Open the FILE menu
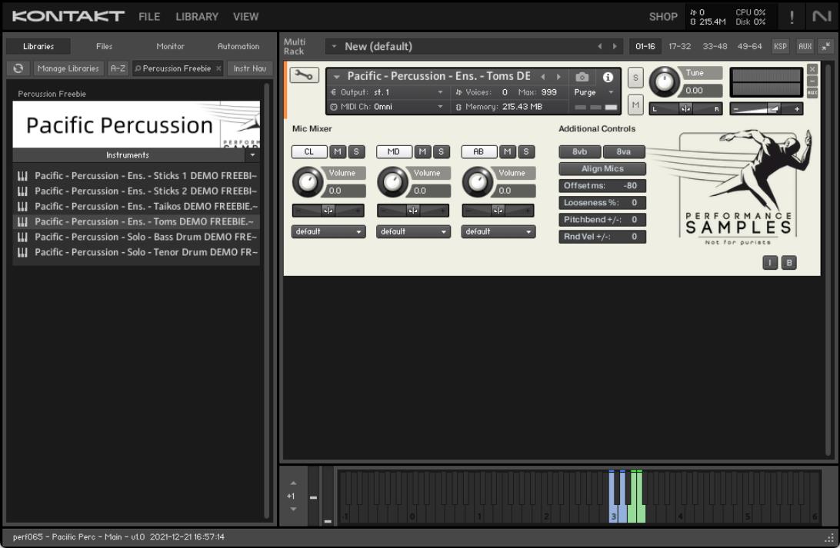This screenshot has height=548, width=840. (149, 16)
